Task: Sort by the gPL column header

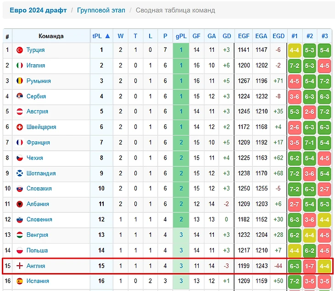Action: point(181,36)
